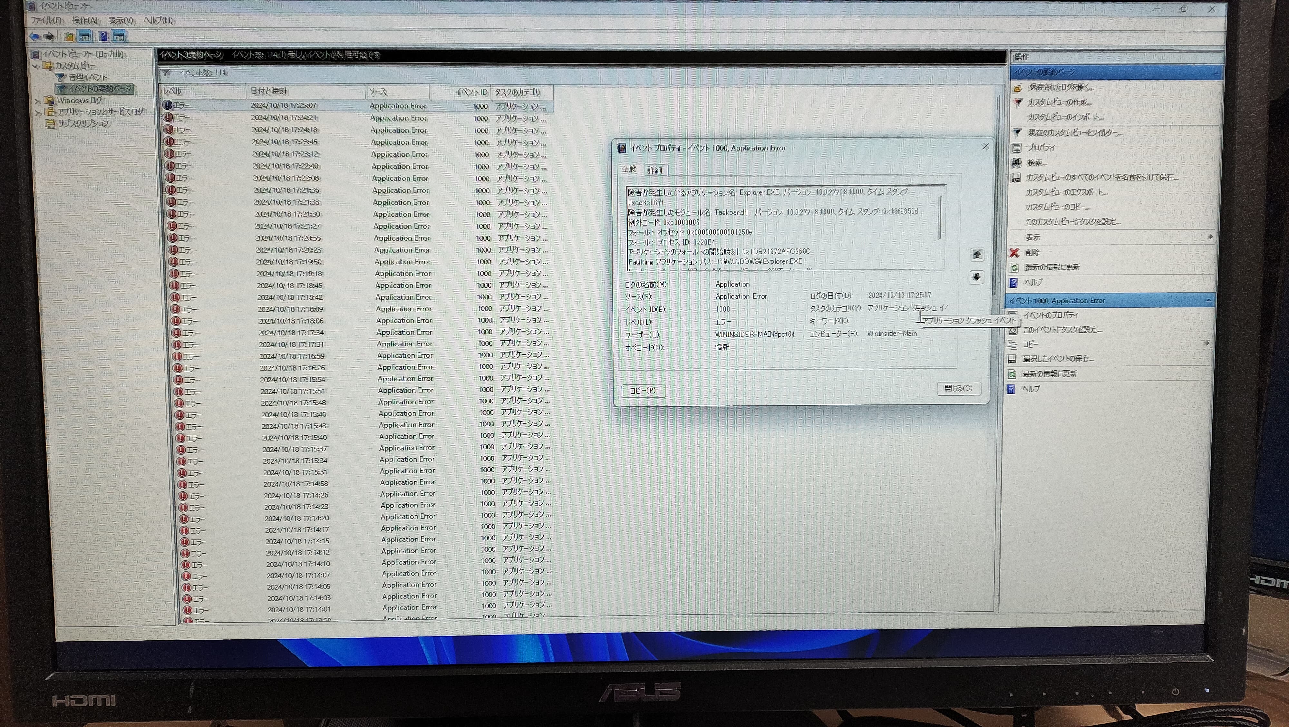
Task: Expand アプリケーションとサービス ログ tree node
Action: [x=38, y=112]
